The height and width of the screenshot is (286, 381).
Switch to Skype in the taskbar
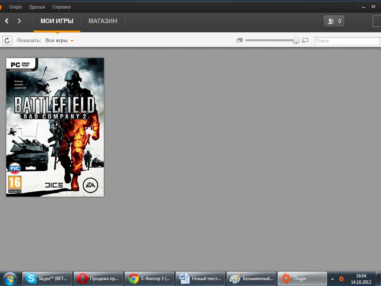pos(47,279)
